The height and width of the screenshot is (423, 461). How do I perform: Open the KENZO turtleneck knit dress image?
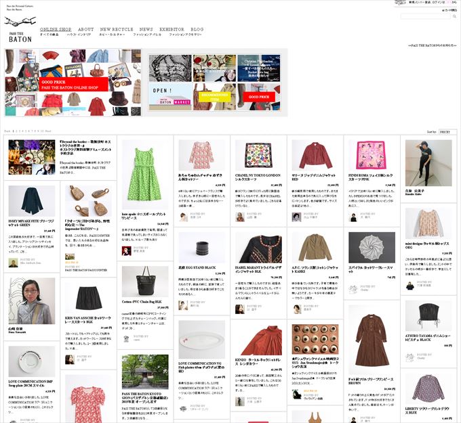pos(258,340)
